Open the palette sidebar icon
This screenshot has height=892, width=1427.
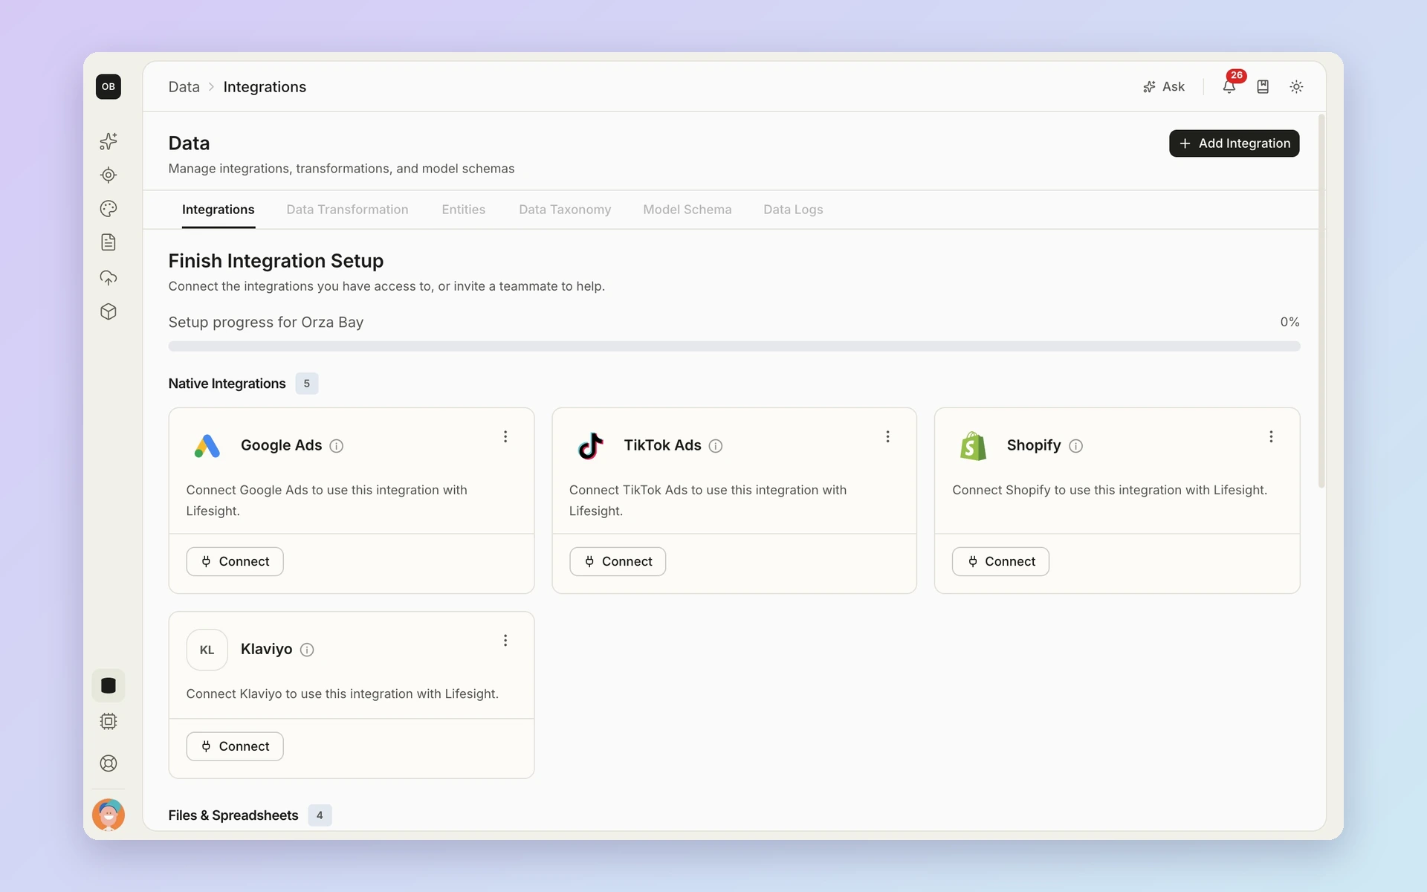(x=109, y=209)
